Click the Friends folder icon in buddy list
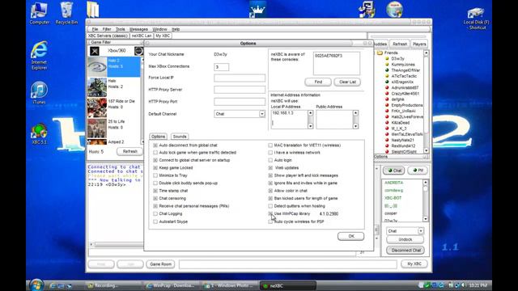This screenshot has height=291, width=518. pyautogui.click(x=380, y=53)
